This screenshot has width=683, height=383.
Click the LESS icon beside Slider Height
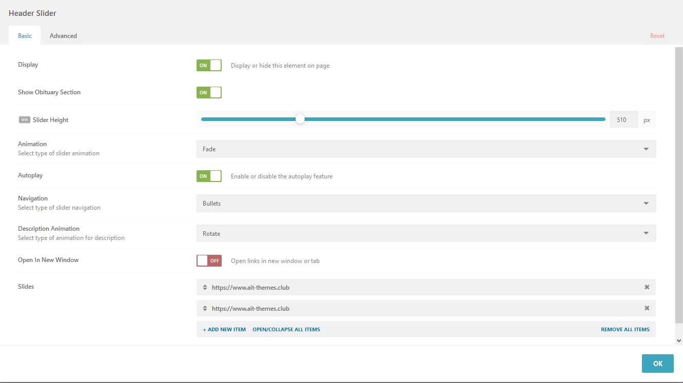[x=24, y=120]
